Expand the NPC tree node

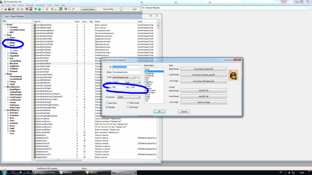(8, 32)
